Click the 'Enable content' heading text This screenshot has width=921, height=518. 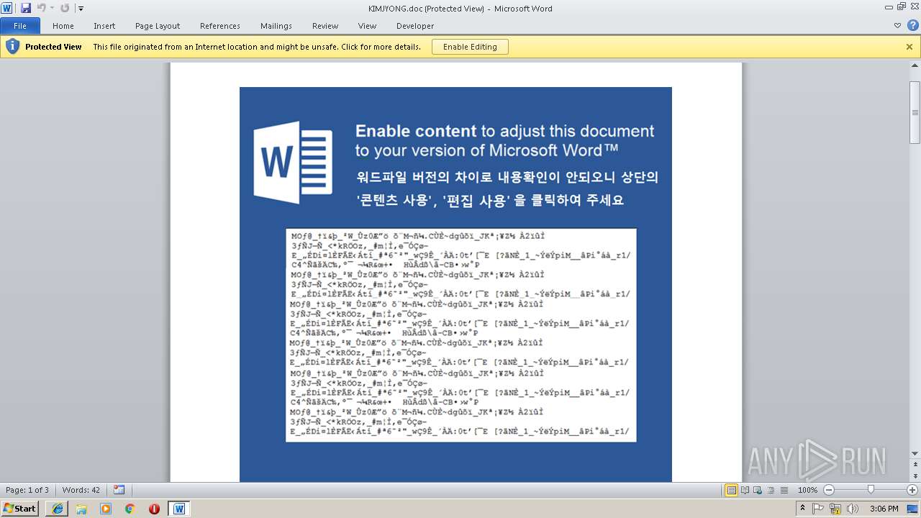[416, 131]
